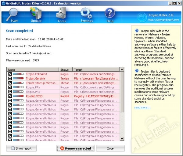This screenshot has width=183, height=156.
Task: Click threat level bar for Rootkit.TDSS
Action: [x=18, y=96]
